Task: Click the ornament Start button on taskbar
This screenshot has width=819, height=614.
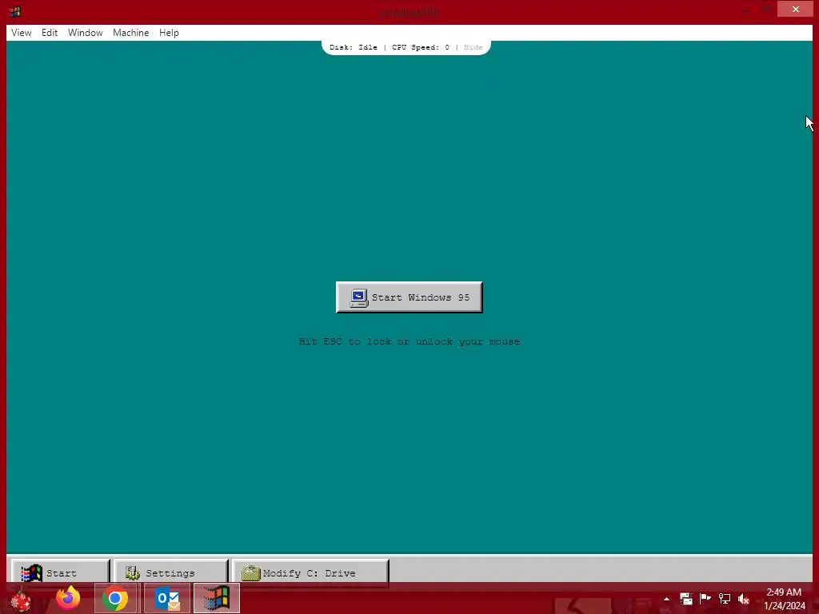Action: tap(21, 600)
